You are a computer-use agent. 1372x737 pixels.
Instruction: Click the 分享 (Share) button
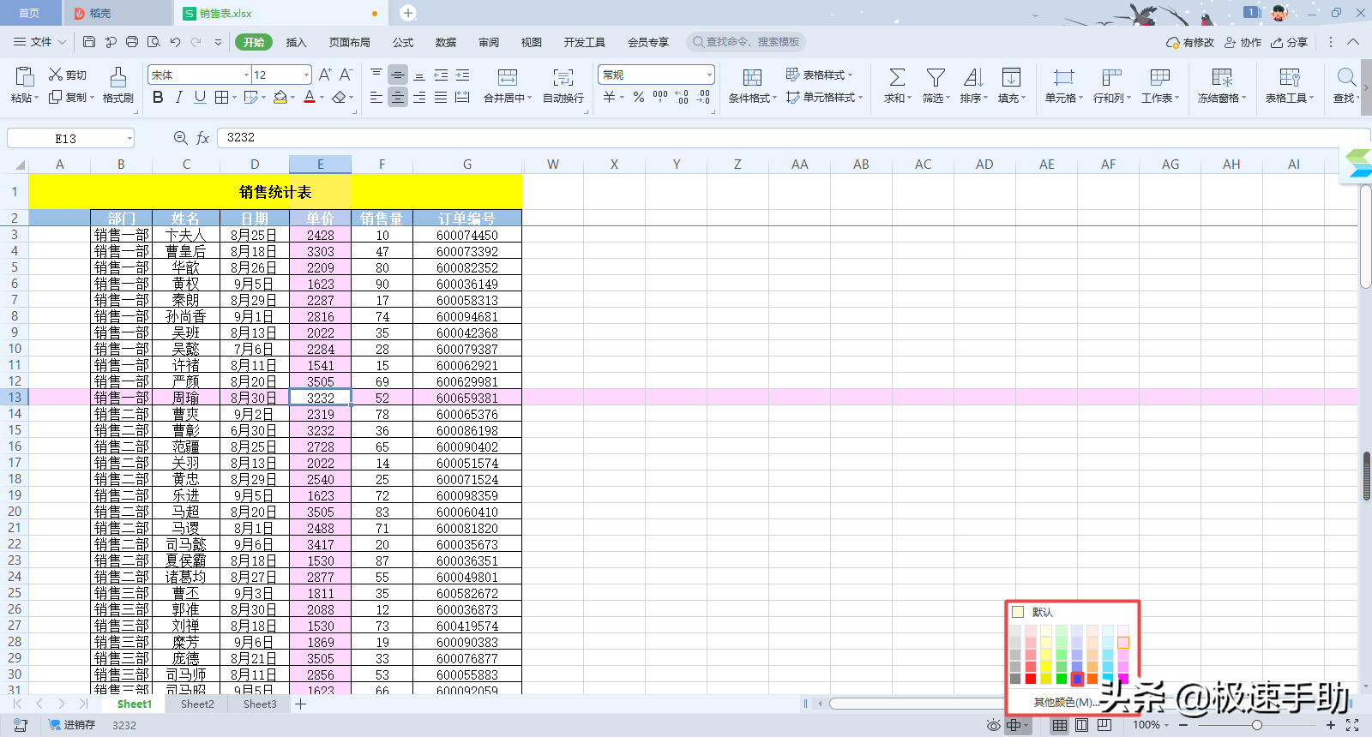pyautogui.click(x=1290, y=42)
